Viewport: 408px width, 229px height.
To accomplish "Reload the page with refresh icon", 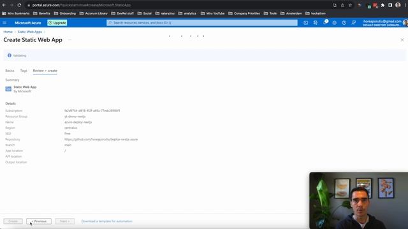I will tap(19, 5).
